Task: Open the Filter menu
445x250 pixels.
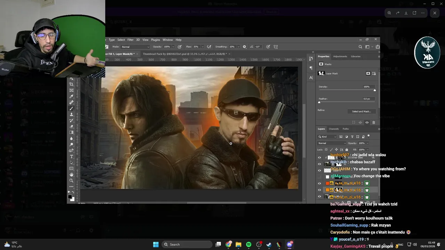Action: click(x=130, y=40)
